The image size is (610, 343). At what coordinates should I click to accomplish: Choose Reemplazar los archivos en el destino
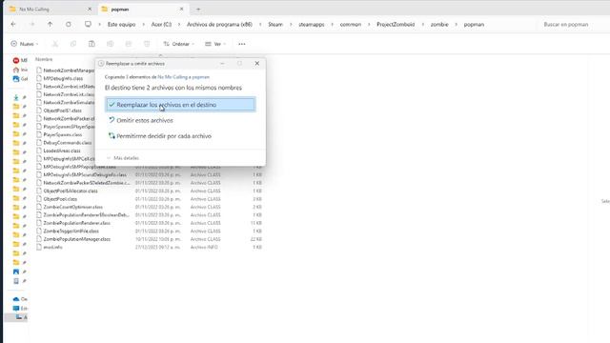click(x=180, y=105)
